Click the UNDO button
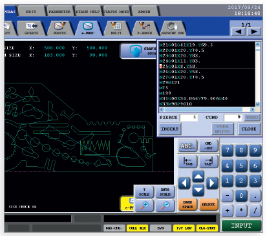Image resolution: width=267 pixels, height=236 pixels. click(x=252, y=118)
